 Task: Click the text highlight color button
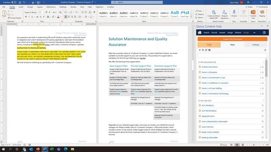click(x=53, y=17)
